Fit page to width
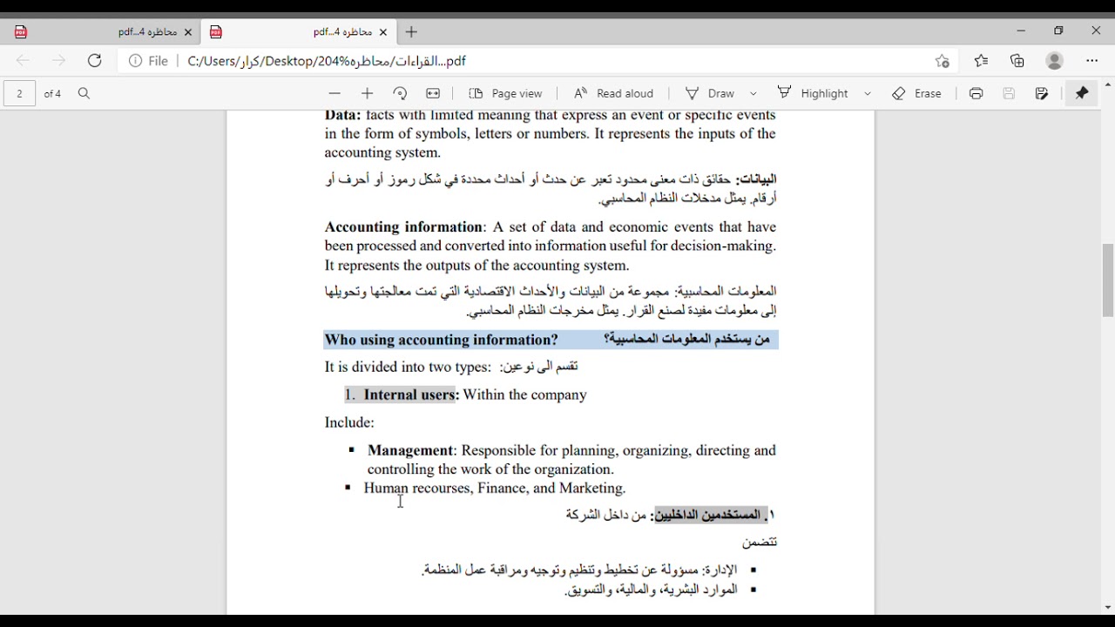1115x627 pixels. 433,93
